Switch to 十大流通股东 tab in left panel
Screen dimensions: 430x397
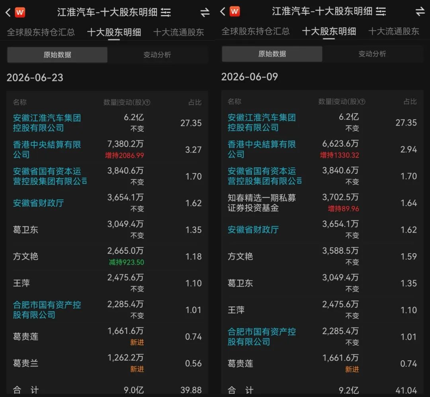(x=178, y=32)
